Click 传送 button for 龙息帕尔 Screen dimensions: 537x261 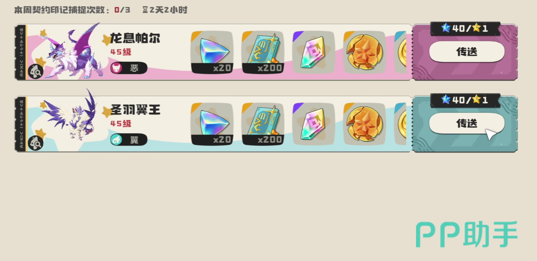click(x=467, y=52)
